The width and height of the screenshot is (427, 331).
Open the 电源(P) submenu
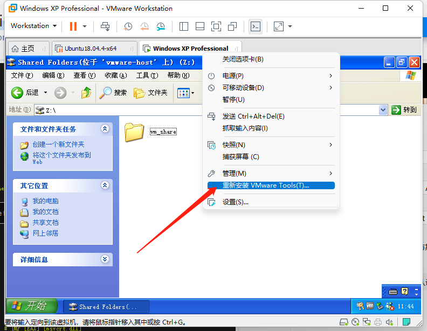point(271,75)
